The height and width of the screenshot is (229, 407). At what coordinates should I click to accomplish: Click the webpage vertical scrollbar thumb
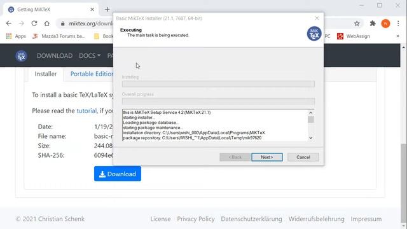tap(403, 183)
